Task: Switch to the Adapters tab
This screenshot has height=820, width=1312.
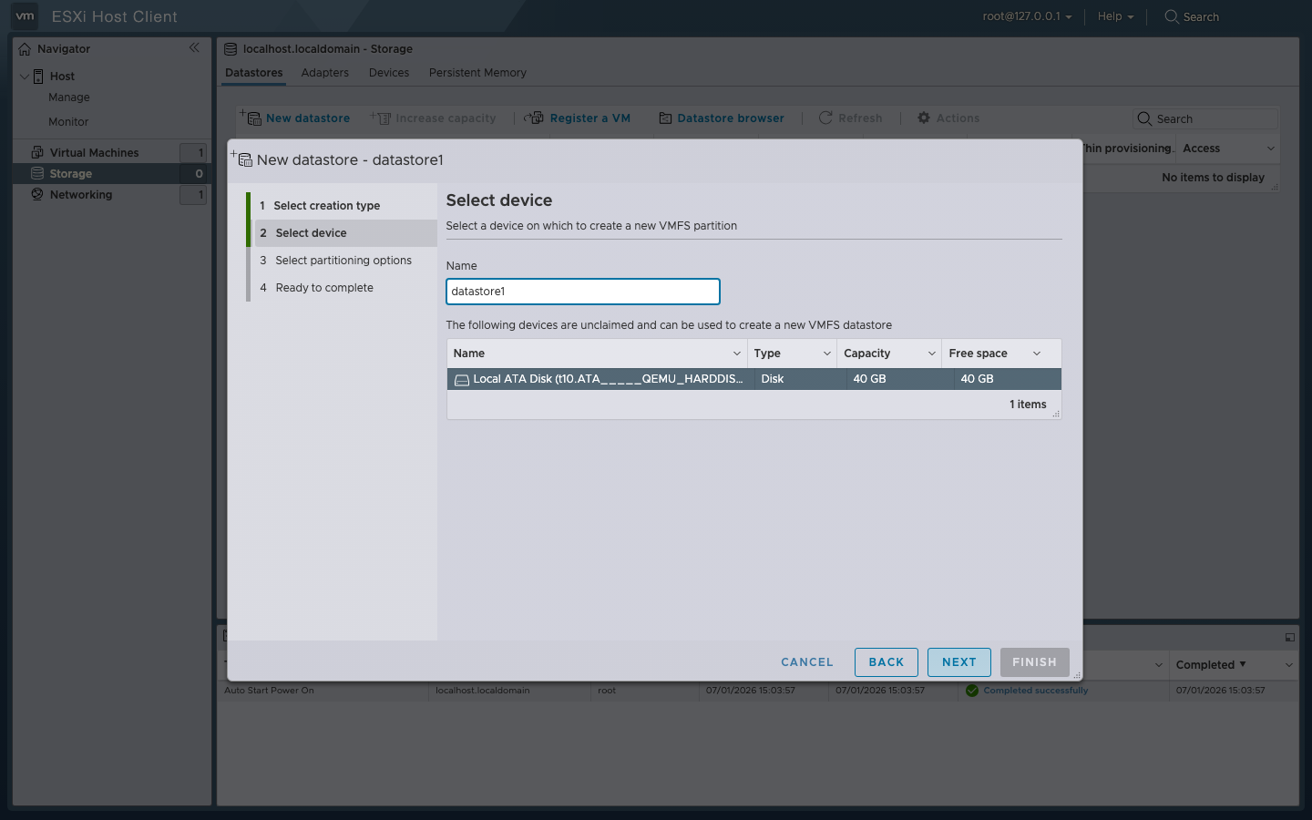Action: pos(325,73)
